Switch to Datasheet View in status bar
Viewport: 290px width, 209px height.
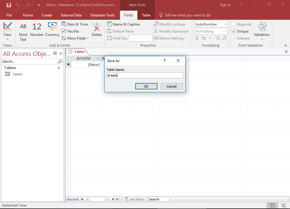click(x=272, y=205)
